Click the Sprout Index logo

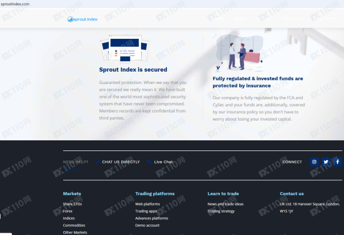coord(82,19)
